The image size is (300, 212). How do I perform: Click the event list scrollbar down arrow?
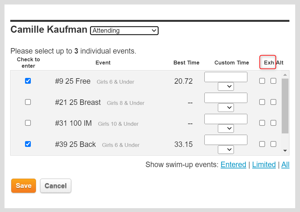285,151
